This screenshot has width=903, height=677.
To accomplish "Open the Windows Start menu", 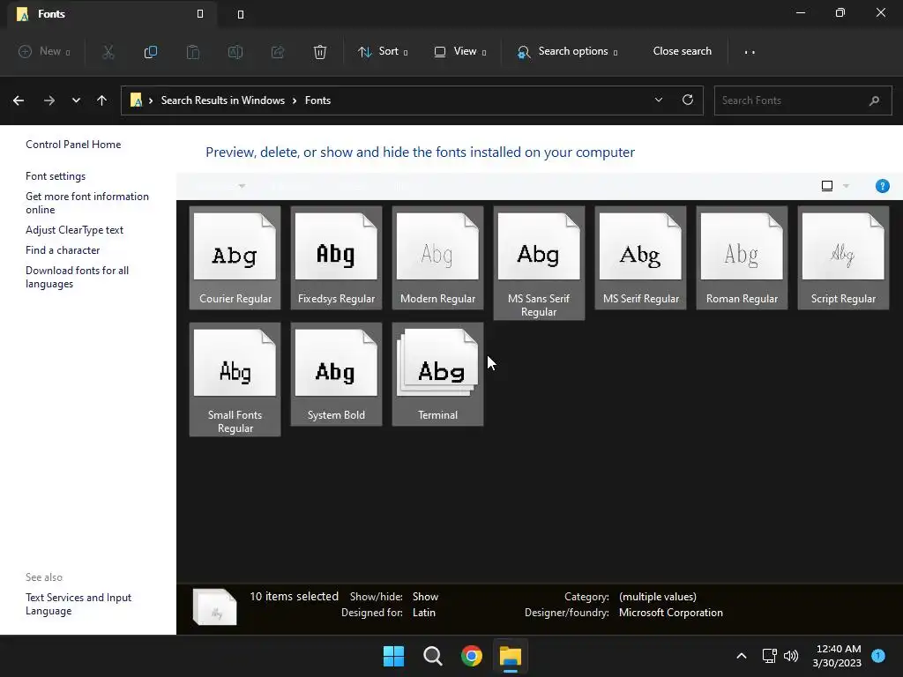I will pyautogui.click(x=394, y=656).
